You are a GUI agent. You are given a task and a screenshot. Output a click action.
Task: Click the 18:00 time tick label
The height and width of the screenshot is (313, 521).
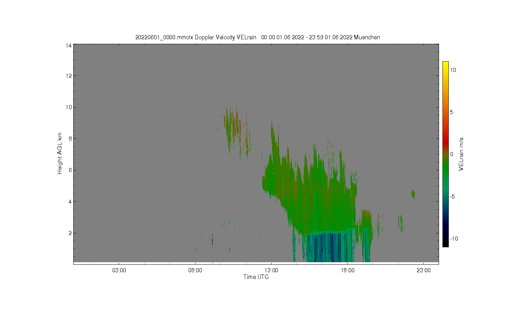[x=347, y=270]
